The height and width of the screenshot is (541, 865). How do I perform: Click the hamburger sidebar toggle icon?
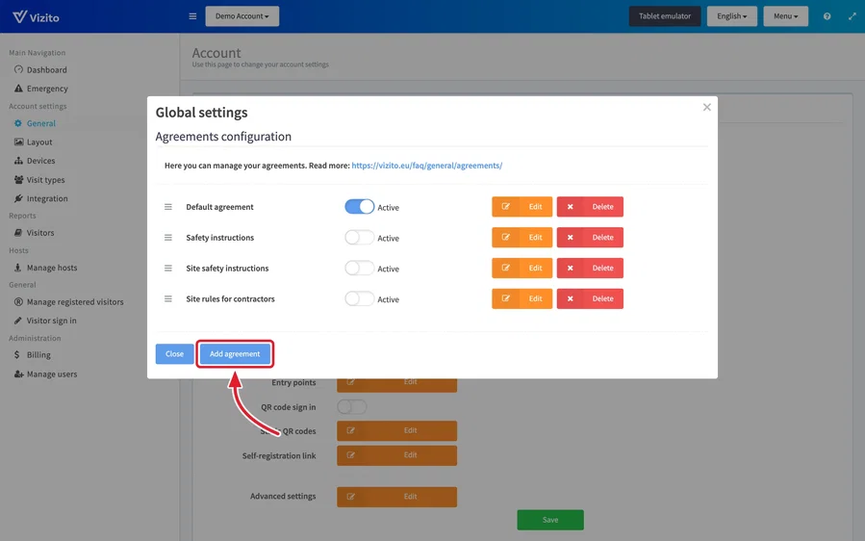192,16
